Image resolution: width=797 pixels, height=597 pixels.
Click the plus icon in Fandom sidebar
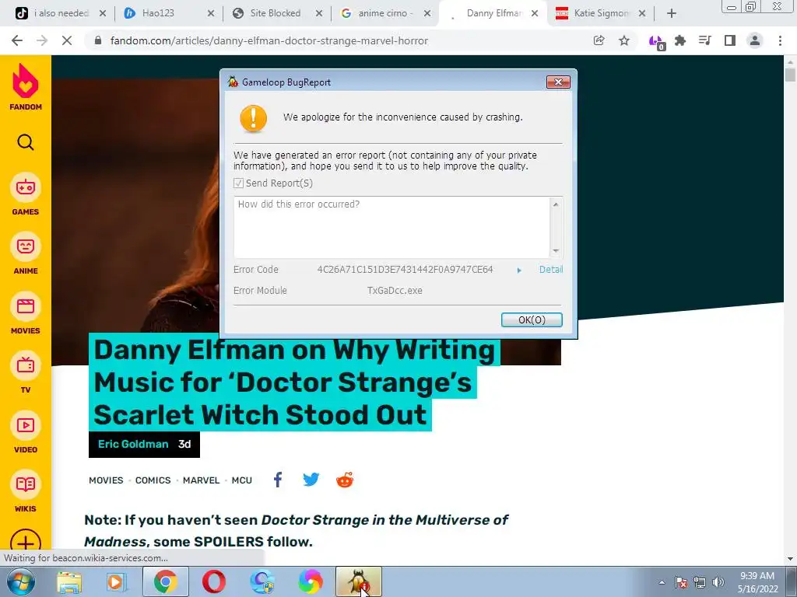pos(26,542)
